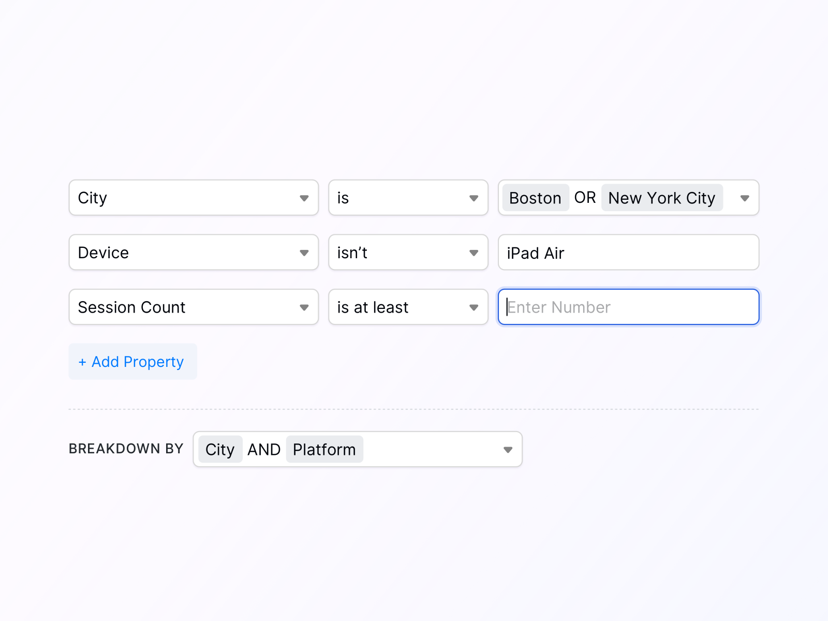Click the AND connector in Breakdown By

coord(264,450)
